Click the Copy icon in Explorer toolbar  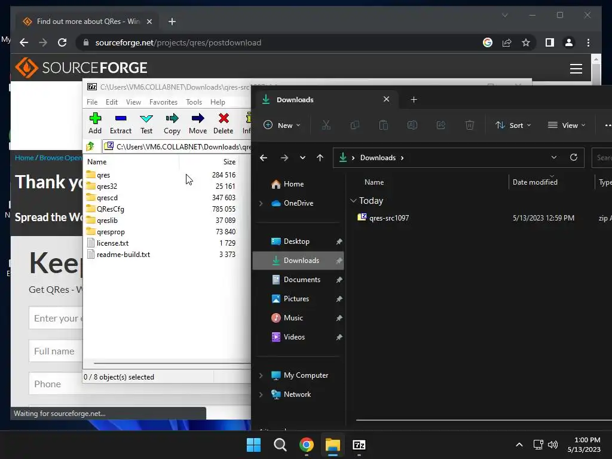pyautogui.click(x=355, y=126)
